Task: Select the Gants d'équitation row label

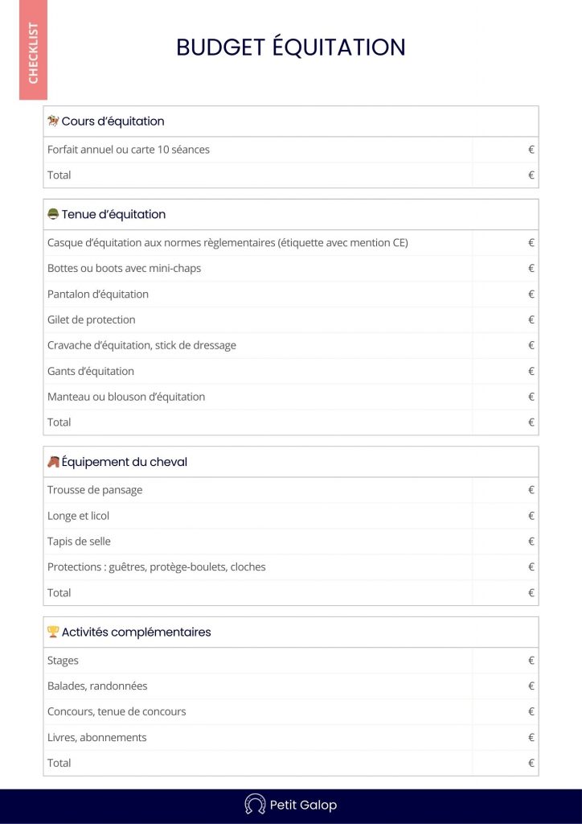Action: (91, 371)
